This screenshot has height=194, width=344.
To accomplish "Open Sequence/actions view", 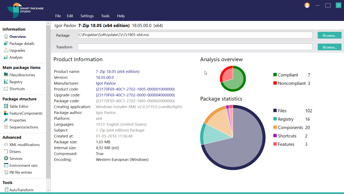I will point(24,127).
